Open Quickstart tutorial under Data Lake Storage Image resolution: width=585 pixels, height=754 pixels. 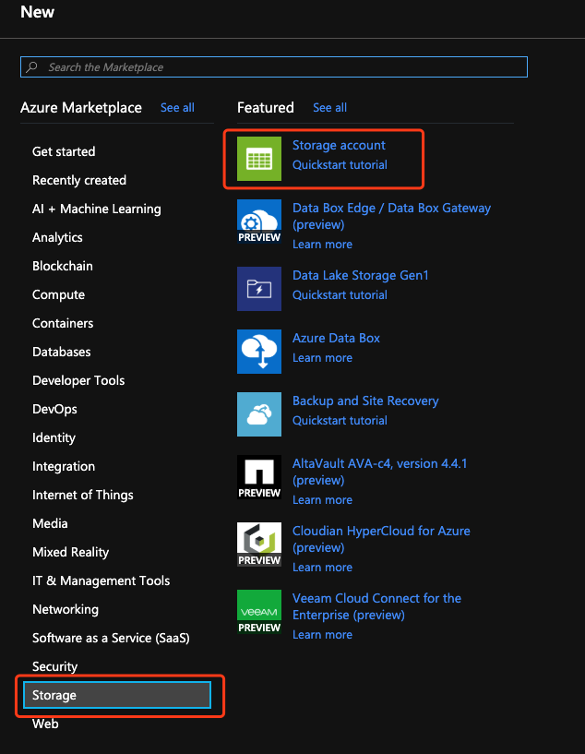point(340,294)
